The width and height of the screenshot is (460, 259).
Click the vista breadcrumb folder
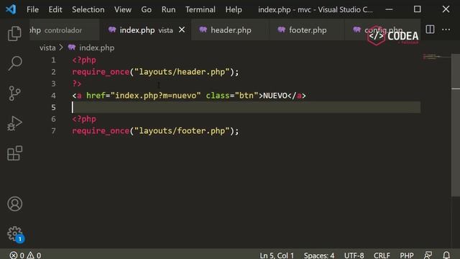pyautogui.click(x=47, y=47)
